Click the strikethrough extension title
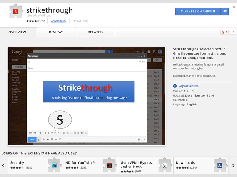The width and height of the screenshot is (237, 177). coord(49,10)
